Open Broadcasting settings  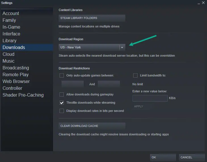(16, 68)
